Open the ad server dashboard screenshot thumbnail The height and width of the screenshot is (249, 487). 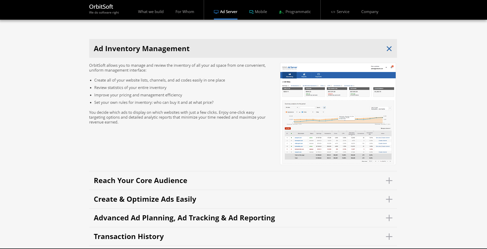338,114
